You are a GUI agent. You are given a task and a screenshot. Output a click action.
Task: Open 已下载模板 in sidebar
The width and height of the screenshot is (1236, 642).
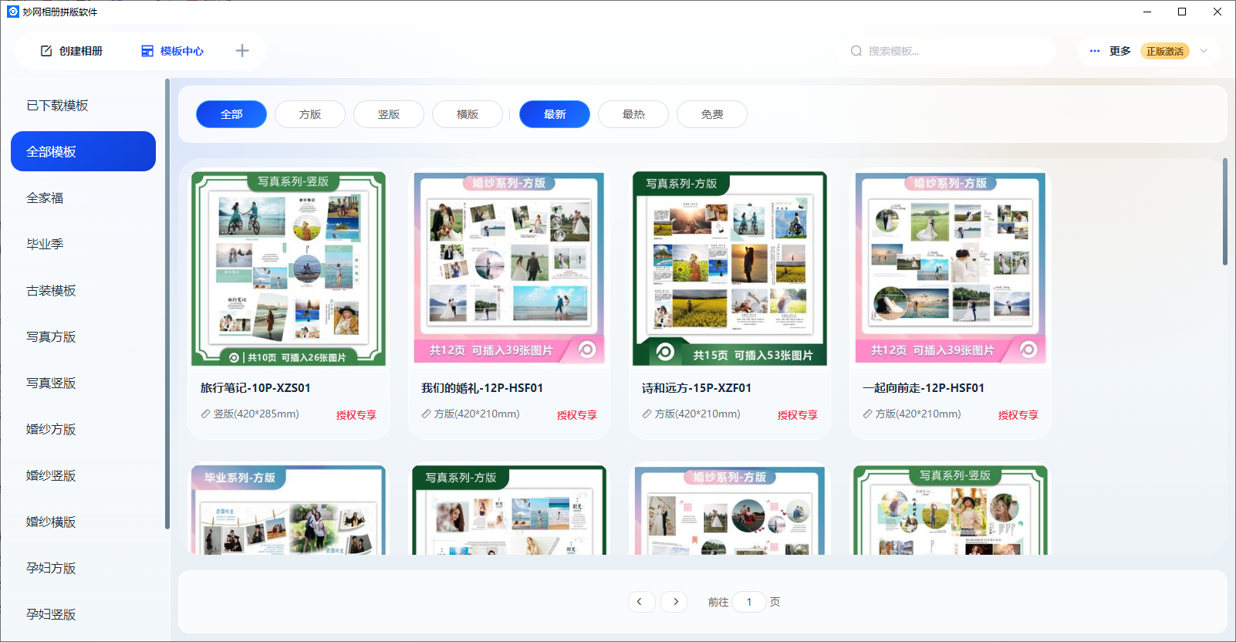(83, 106)
